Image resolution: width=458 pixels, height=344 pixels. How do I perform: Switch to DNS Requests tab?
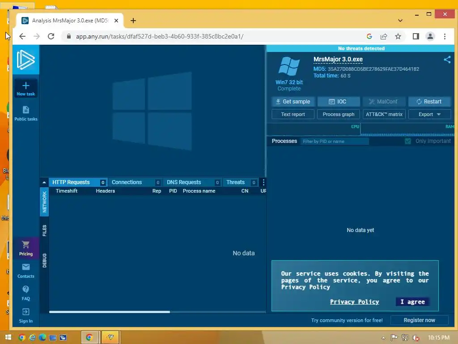pyautogui.click(x=192, y=182)
